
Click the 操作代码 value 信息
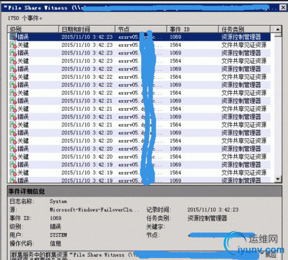56,243
